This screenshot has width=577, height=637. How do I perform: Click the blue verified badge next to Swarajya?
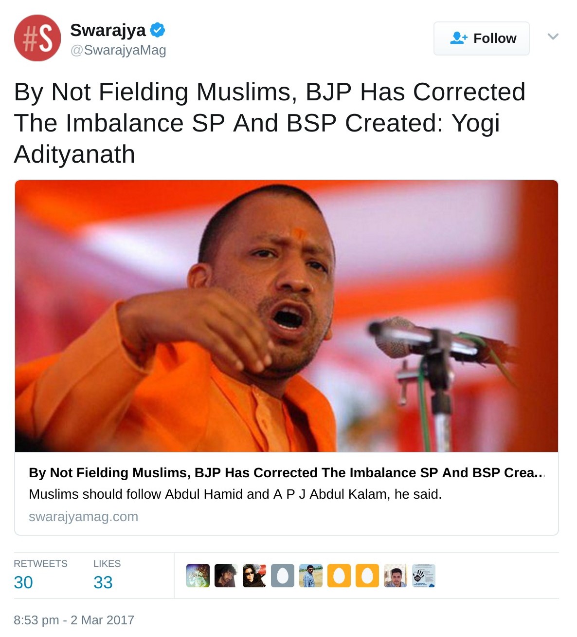click(x=157, y=30)
